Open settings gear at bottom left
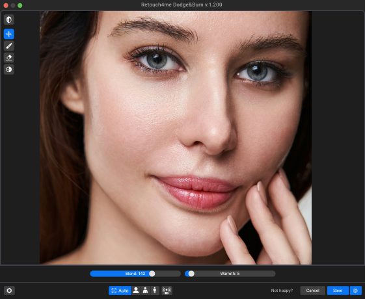The image size is (365, 299). [x=9, y=291]
